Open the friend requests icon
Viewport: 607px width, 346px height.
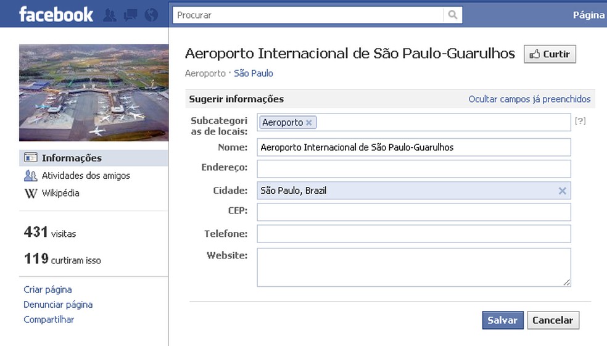click(x=110, y=15)
